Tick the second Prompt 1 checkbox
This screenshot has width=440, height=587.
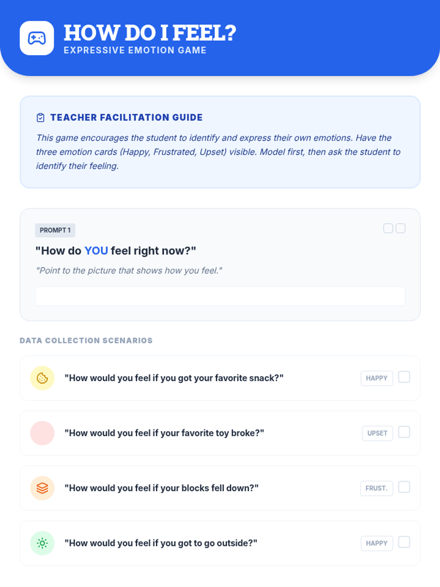click(400, 228)
